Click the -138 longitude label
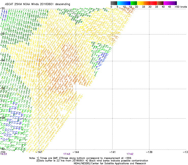Viewport: 188px width, 165px height. (149, 152)
